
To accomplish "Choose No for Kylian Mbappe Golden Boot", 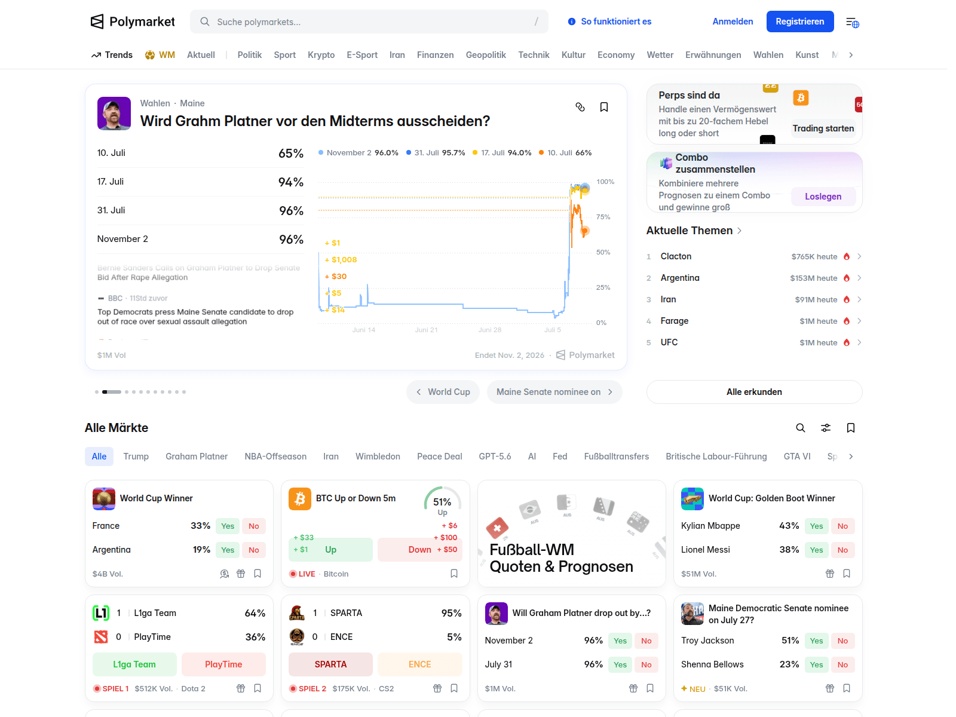I will [842, 526].
